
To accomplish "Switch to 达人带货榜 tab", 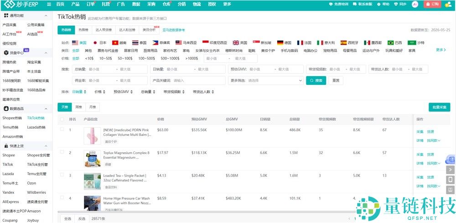I will (104, 30).
